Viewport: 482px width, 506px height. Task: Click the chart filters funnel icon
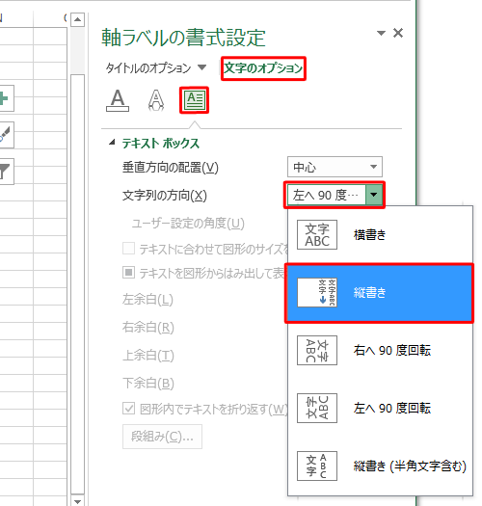[x=5, y=172]
